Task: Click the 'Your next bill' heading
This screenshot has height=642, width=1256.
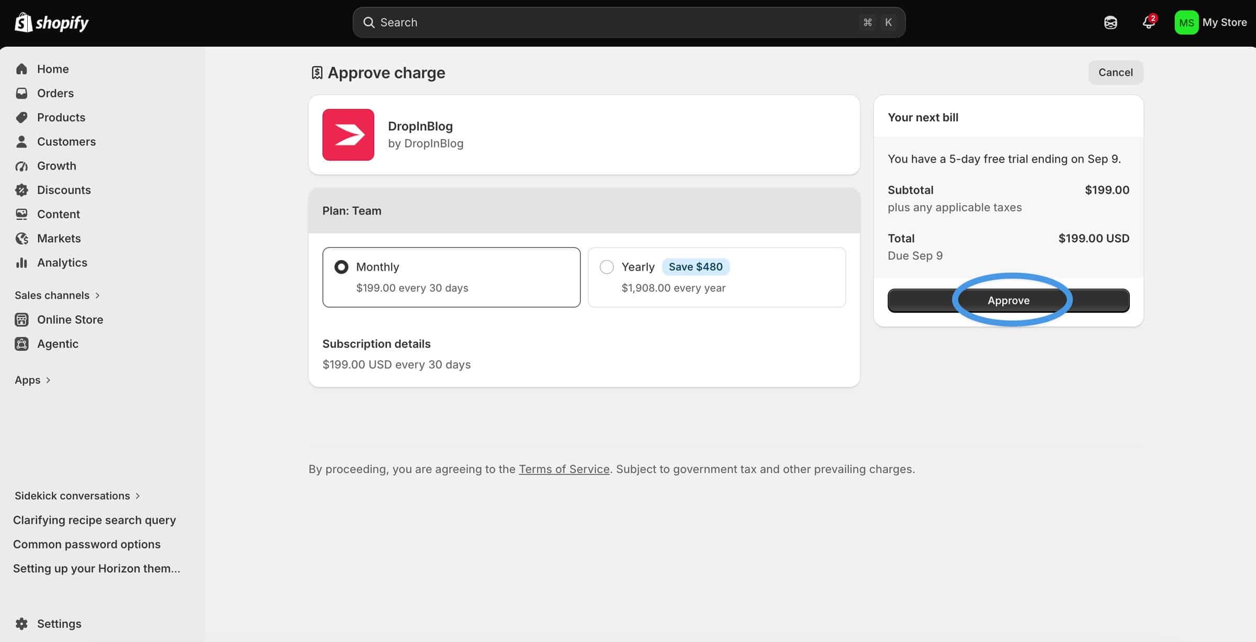Action: pyautogui.click(x=923, y=117)
